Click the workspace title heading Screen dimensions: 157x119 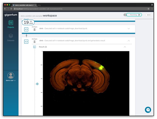pos(50,15)
